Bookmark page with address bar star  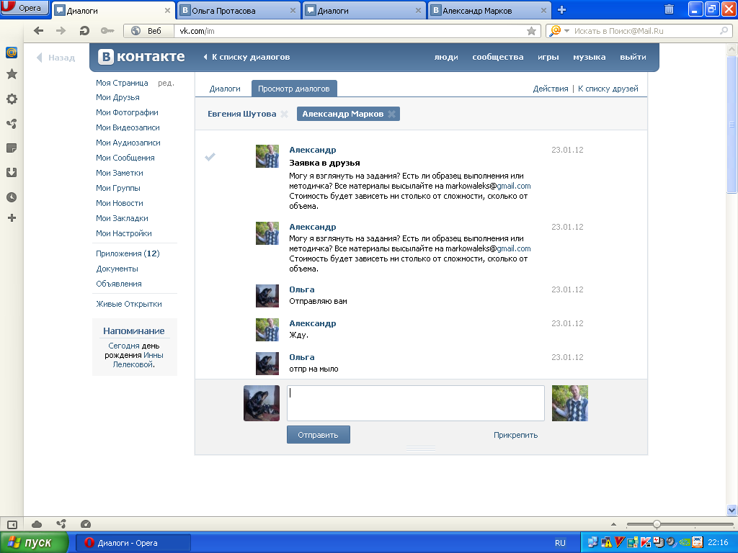pos(531,31)
